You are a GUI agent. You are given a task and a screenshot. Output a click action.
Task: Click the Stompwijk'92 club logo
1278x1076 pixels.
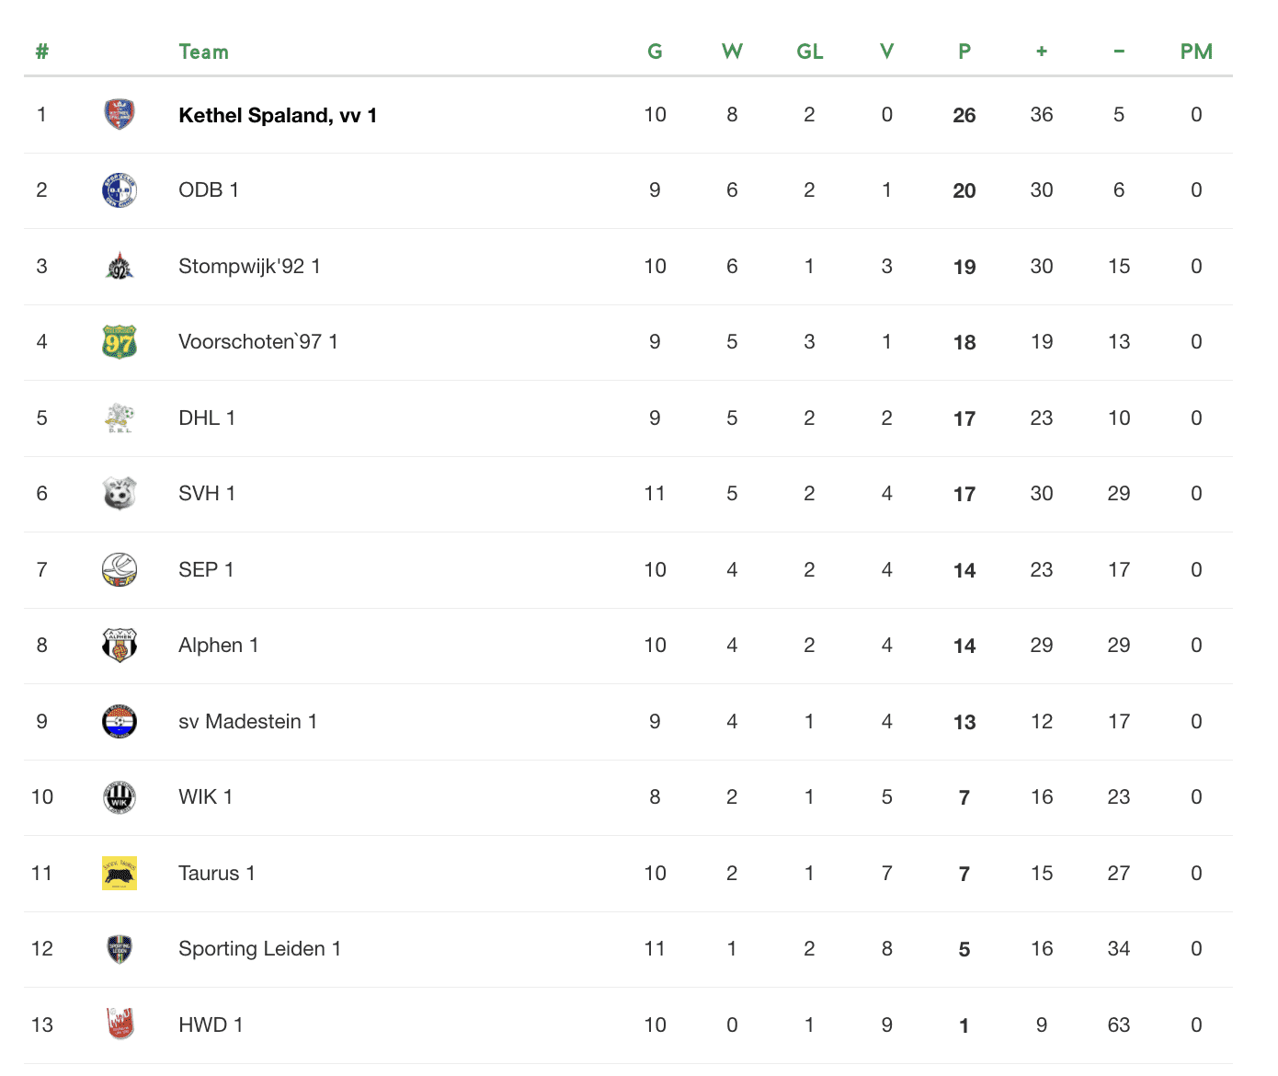tap(120, 267)
